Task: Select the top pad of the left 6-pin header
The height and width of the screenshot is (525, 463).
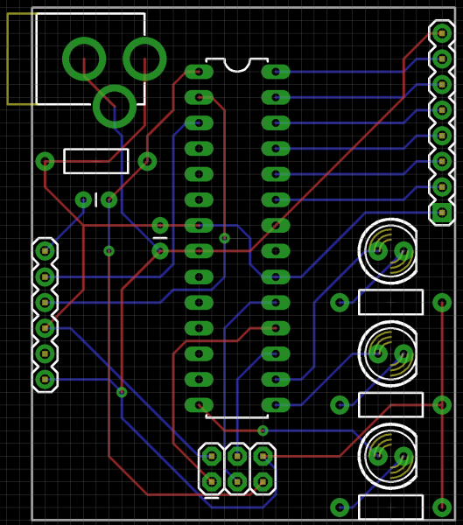Action: [45, 251]
